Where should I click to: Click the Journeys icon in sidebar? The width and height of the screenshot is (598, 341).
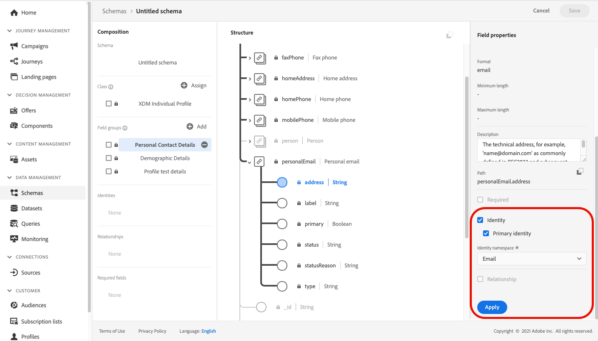(x=14, y=62)
